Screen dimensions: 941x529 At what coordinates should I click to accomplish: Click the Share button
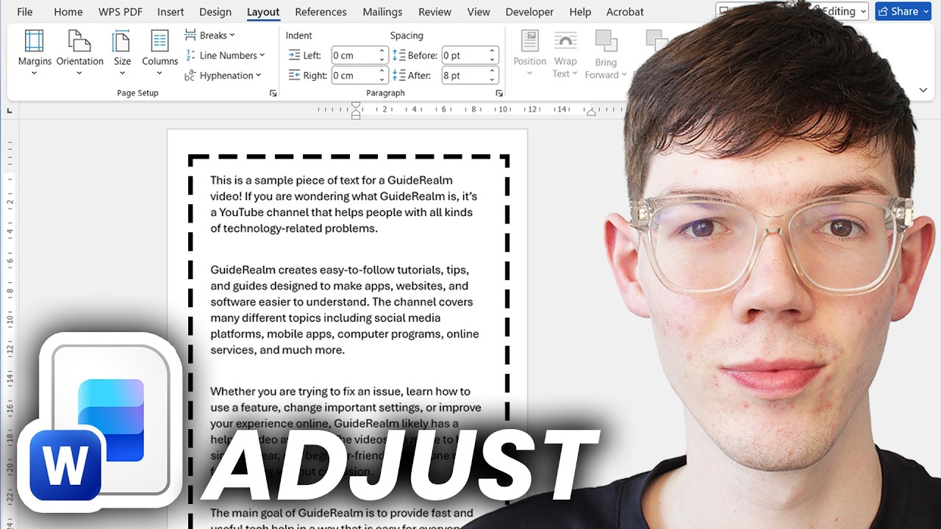point(904,11)
